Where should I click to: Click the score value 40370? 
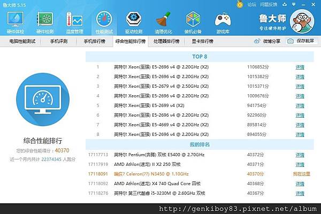pos(62,150)
